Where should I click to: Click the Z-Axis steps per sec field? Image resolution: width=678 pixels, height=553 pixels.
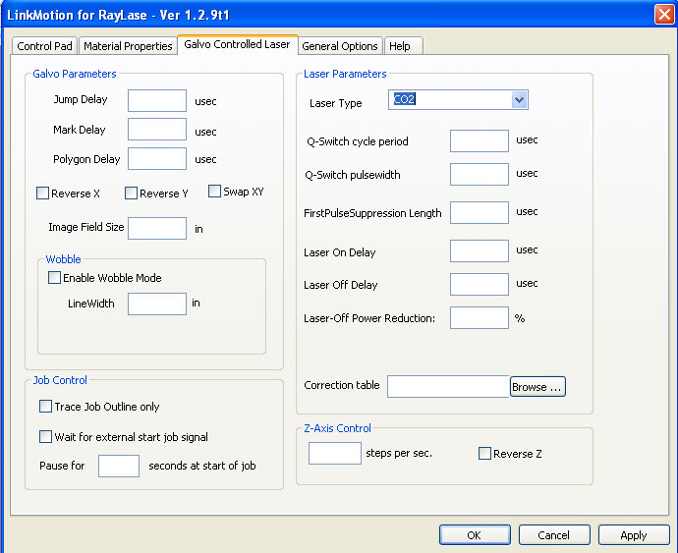tap(335, 453)
